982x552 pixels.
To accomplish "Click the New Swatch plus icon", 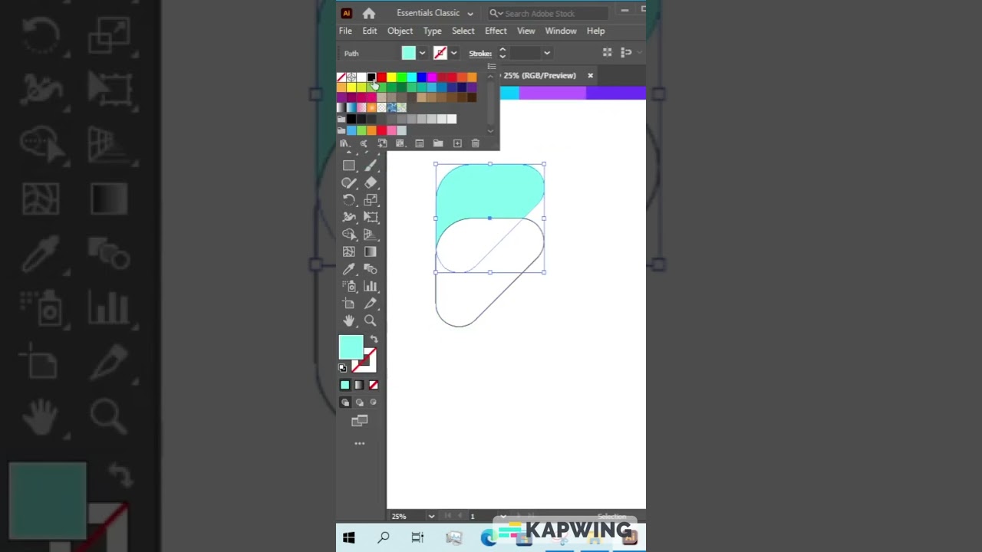I will click(x=457, y=143).
